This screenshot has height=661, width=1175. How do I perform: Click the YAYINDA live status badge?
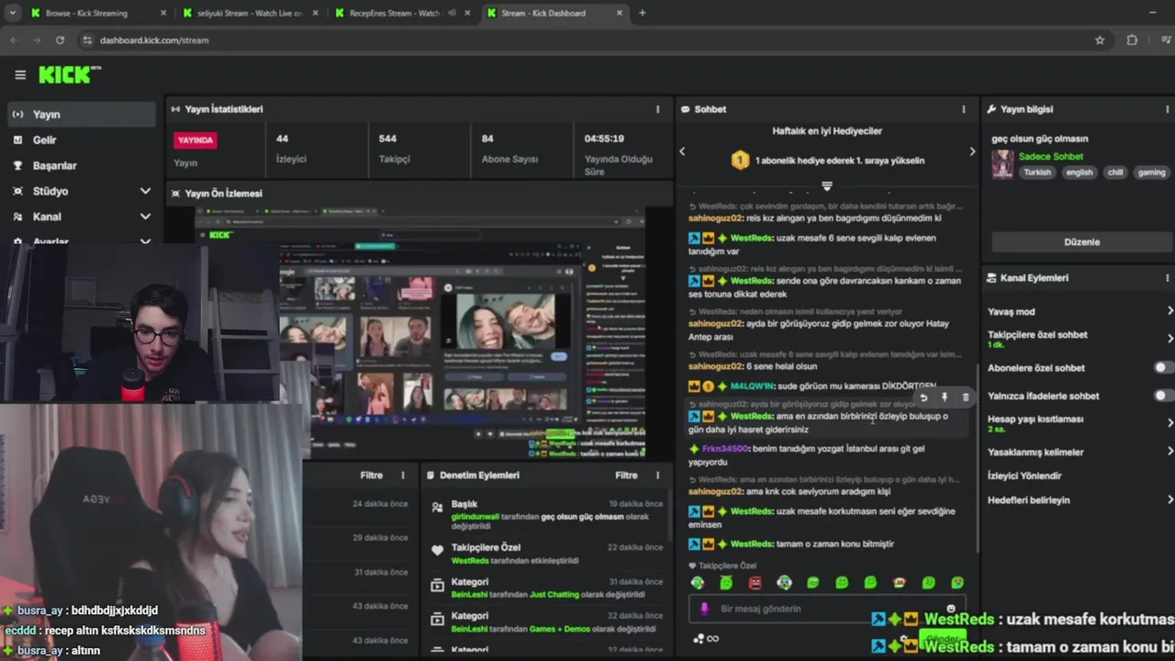pyautogui.click(x=196, y=140)
